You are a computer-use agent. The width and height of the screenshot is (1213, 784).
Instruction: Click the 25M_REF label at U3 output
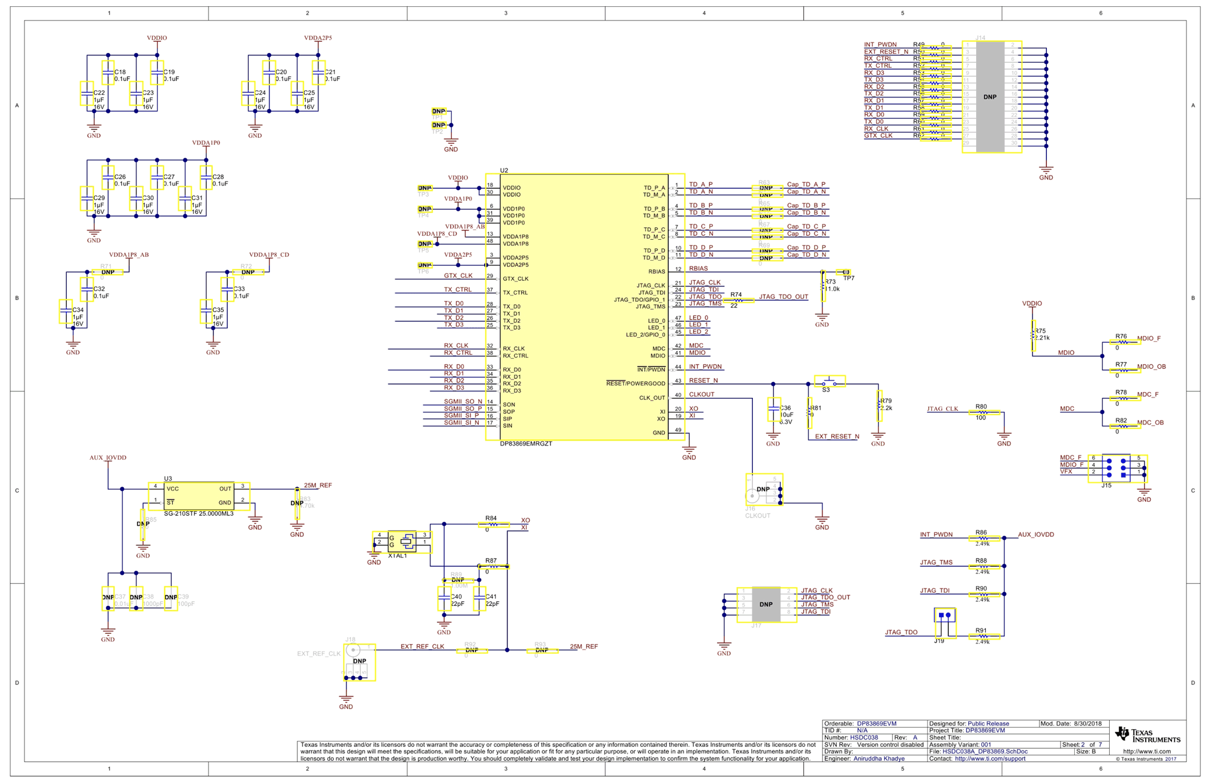[x=318, y=486]
